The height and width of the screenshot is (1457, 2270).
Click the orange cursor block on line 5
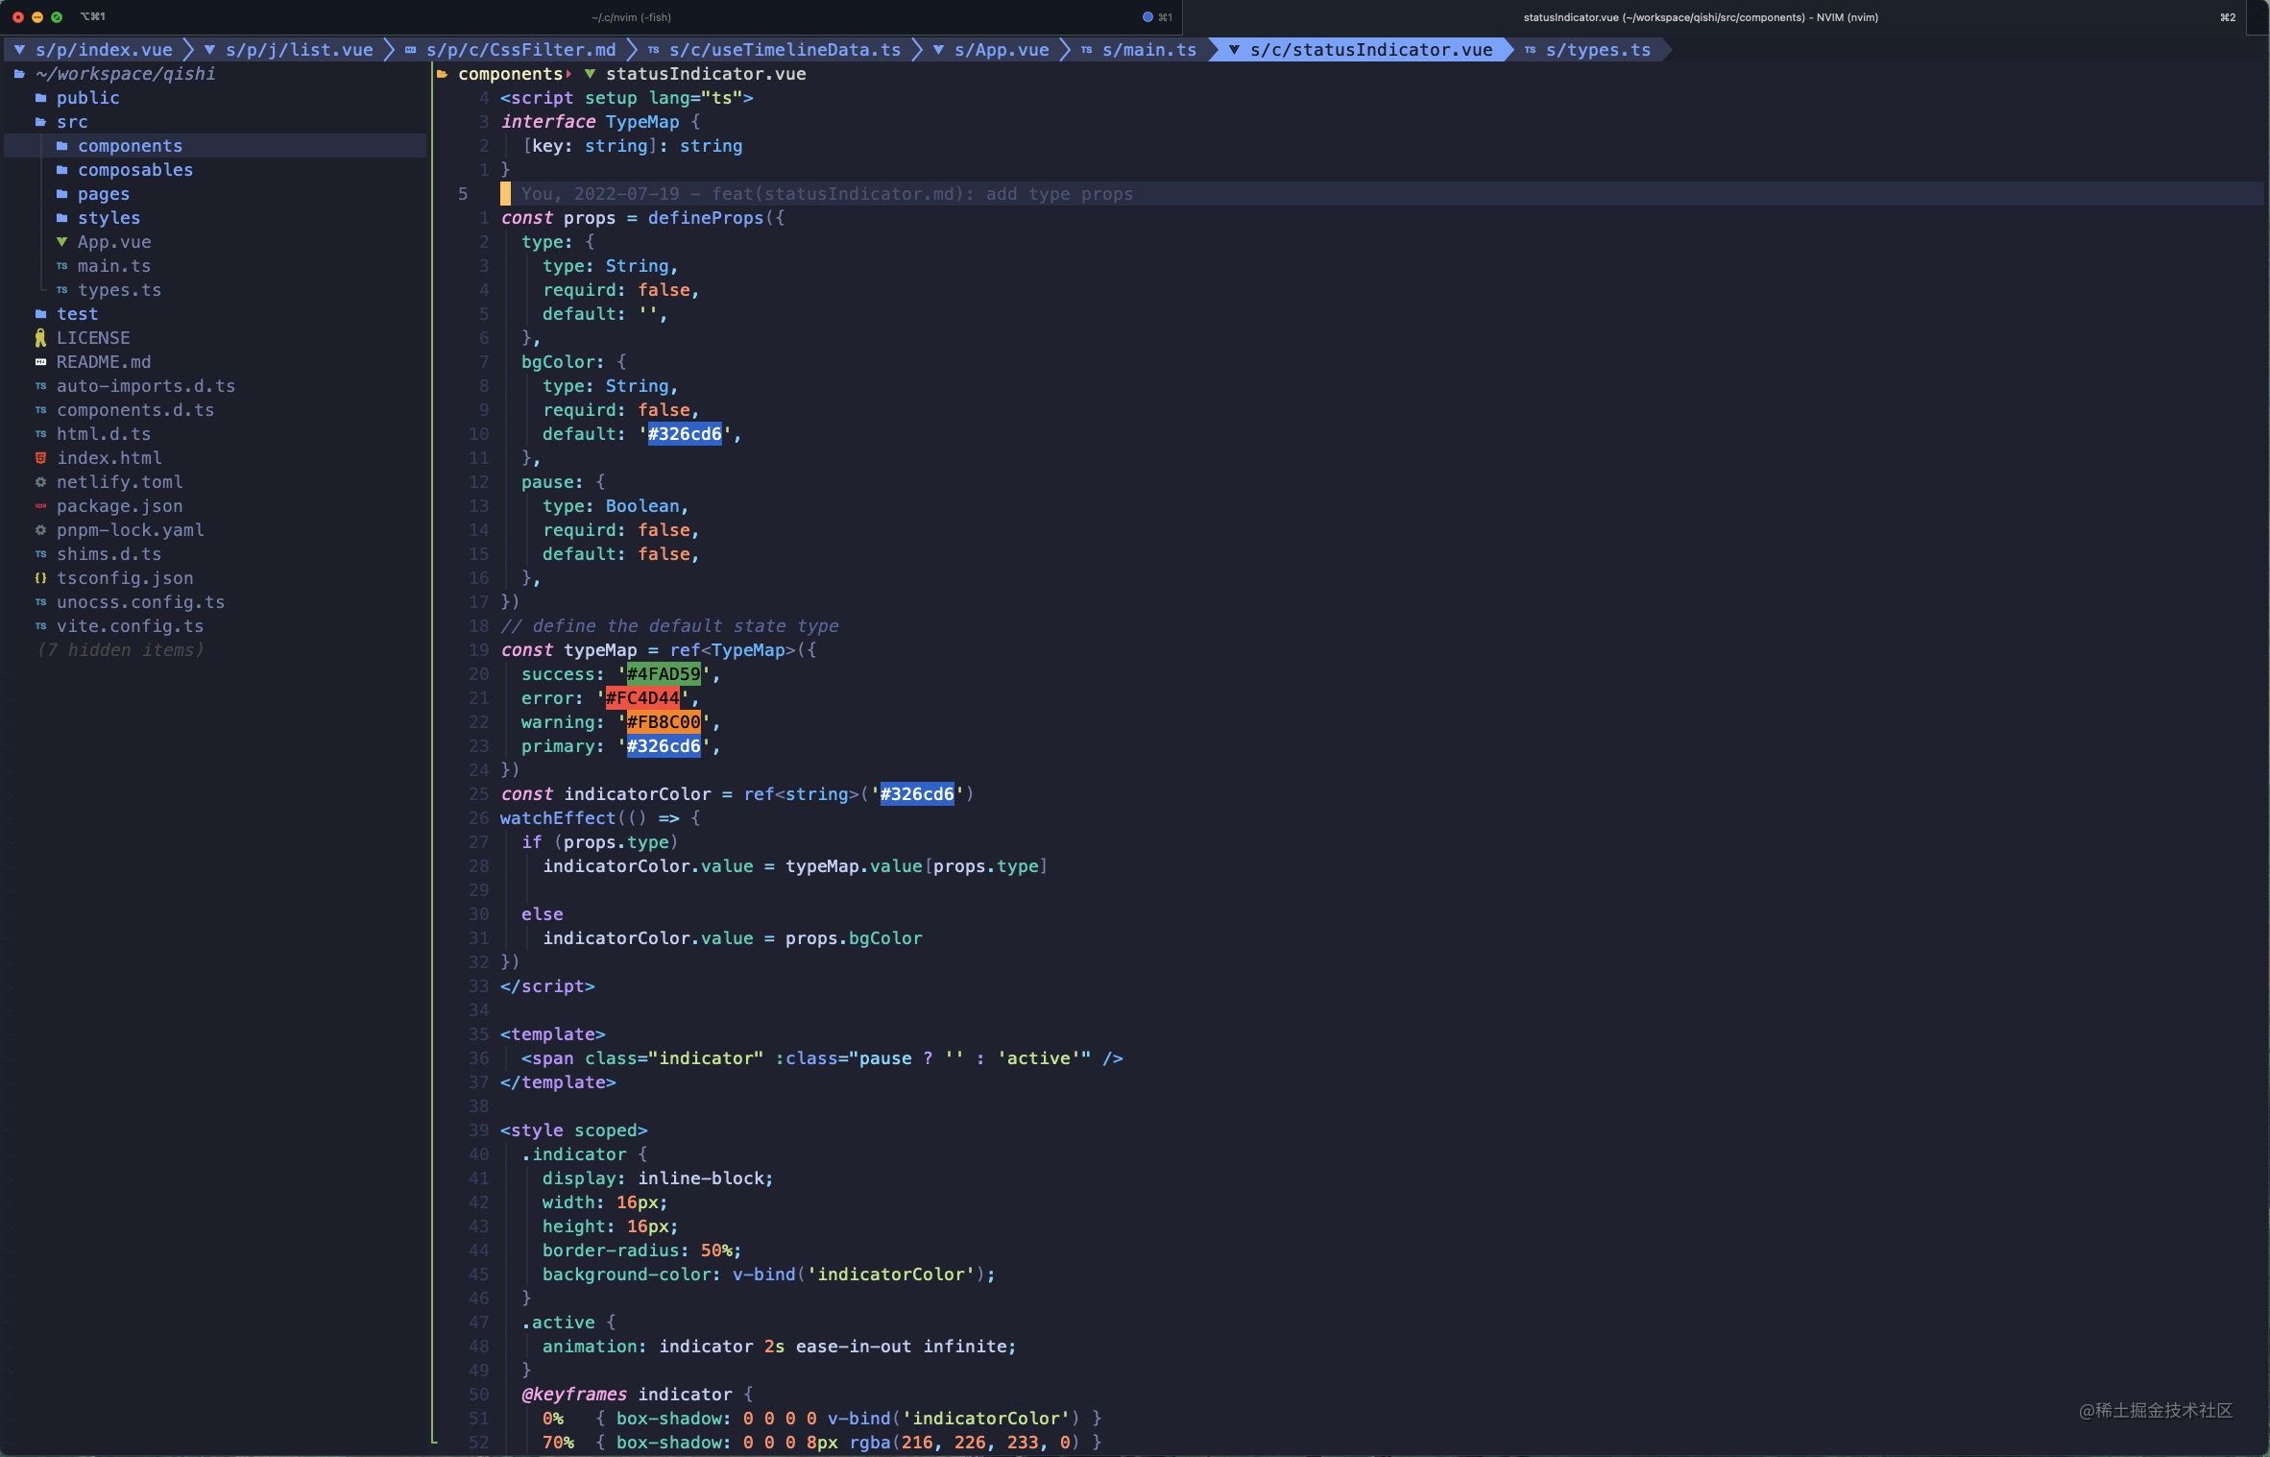[505, 194]
